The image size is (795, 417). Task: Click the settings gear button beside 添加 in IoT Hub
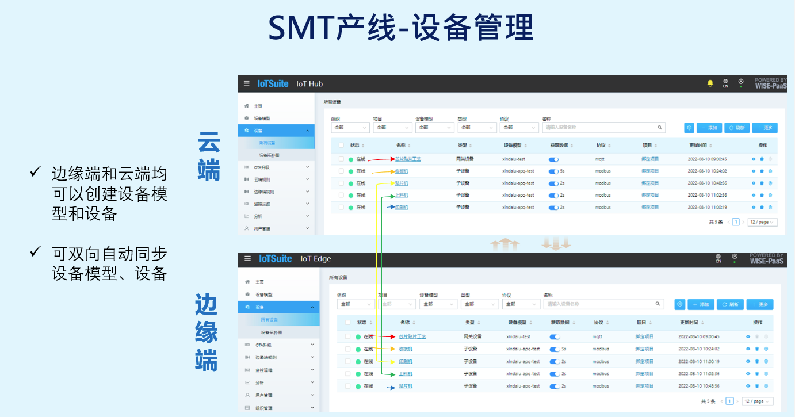(x=689, y=128)
